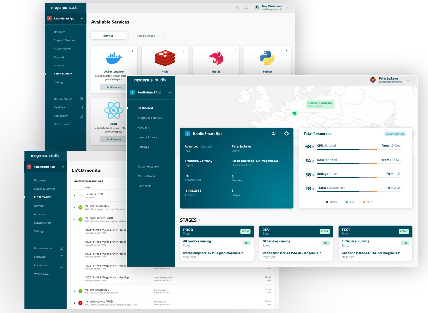Image resolution: width=428 pixels, height=313 pixels.
Task: Expand the KardioSmart App project selector in dashboard
Action: click(x=170, y=92)
